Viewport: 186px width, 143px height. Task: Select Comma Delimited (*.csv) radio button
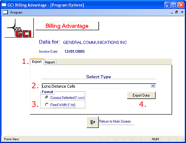[x=47, y=97]
